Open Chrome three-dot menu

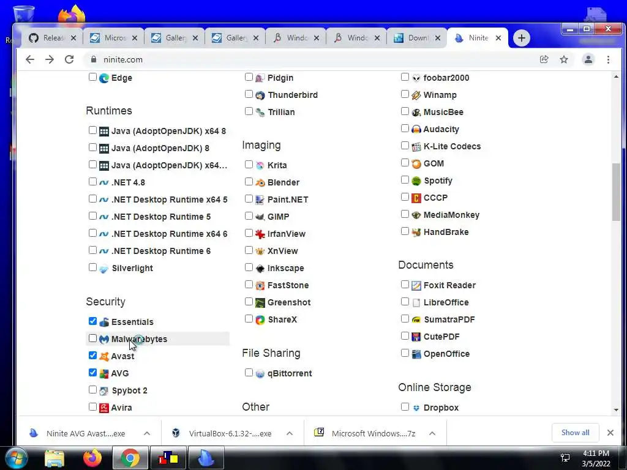tap(608, 59)
